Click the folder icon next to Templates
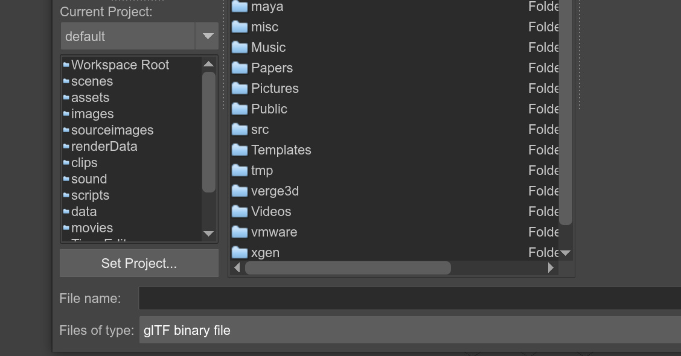 tap(239, 150)
